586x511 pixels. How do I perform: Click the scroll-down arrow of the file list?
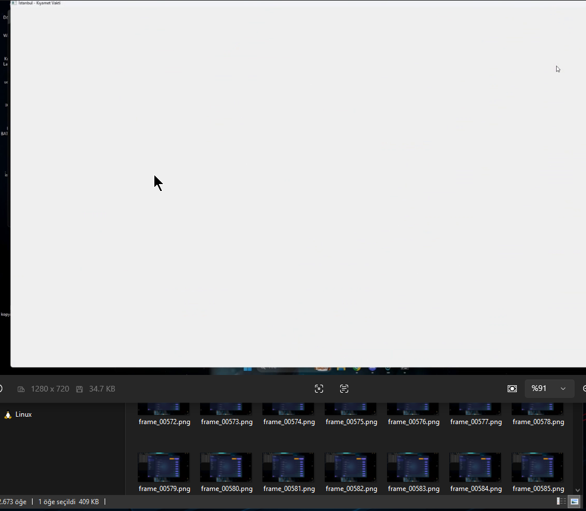click(577, 490)
